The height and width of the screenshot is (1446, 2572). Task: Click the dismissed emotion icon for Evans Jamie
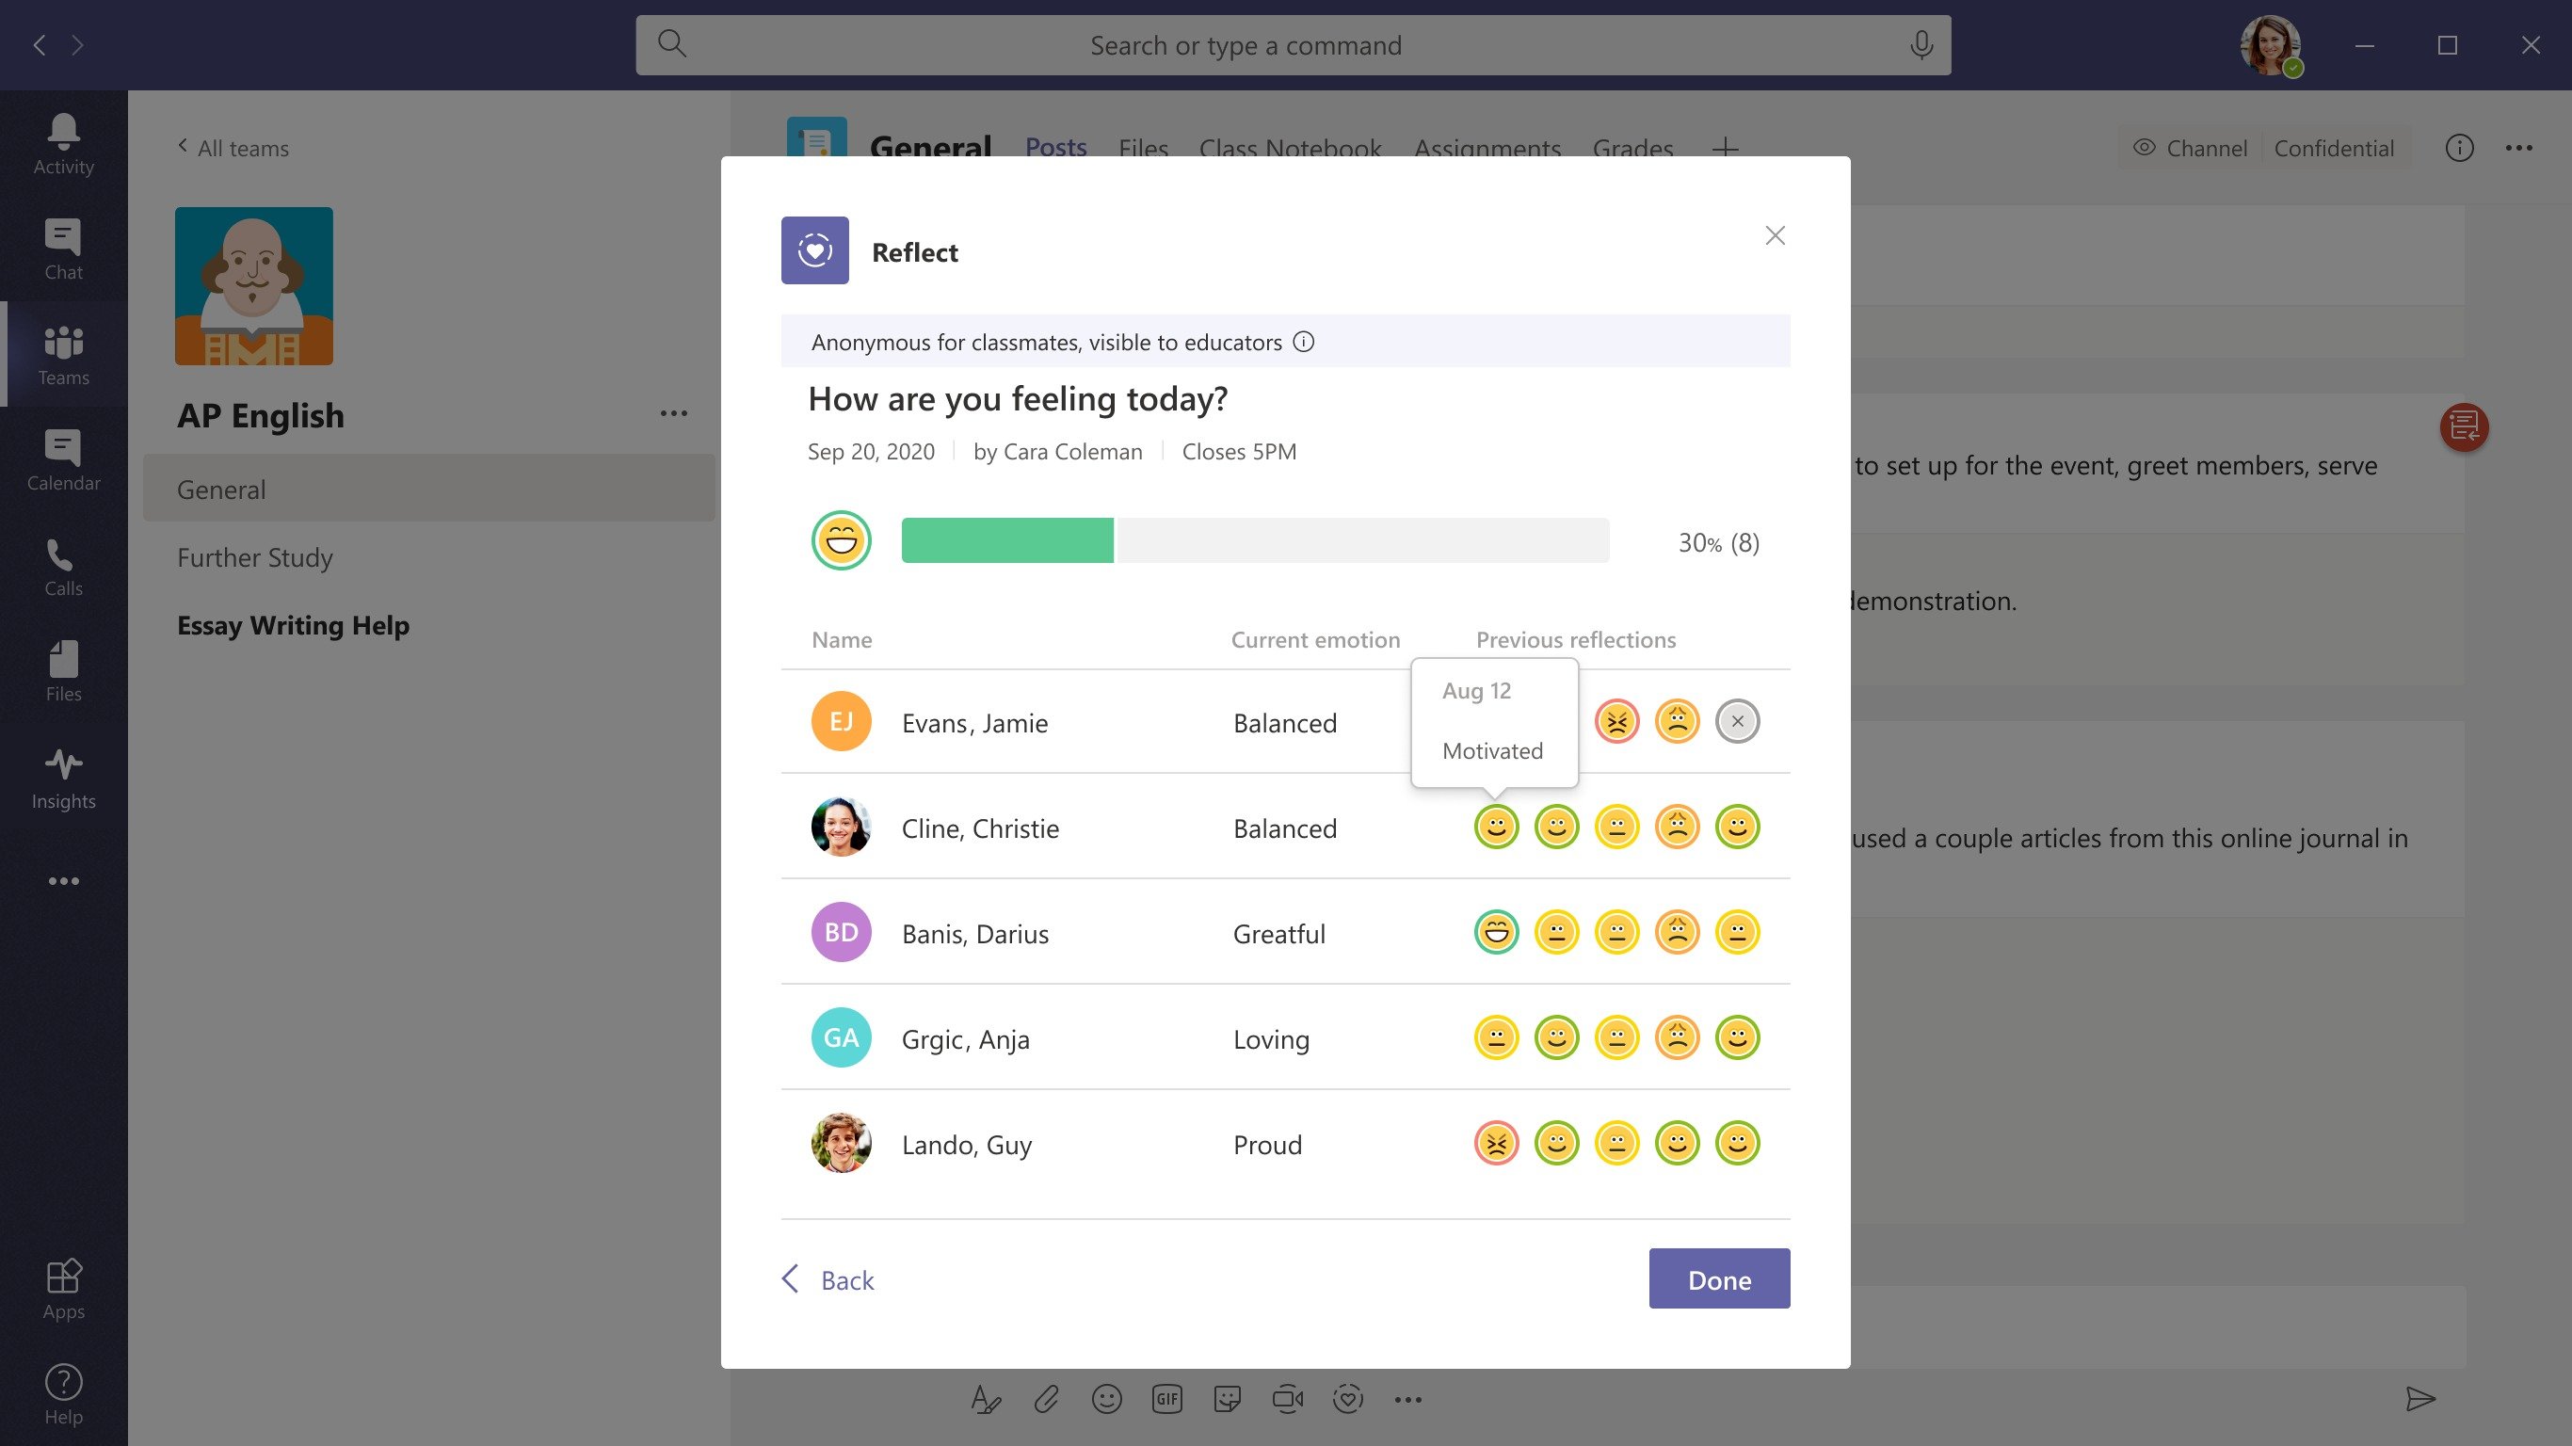pyautogui.click(x=1736, y=720)
